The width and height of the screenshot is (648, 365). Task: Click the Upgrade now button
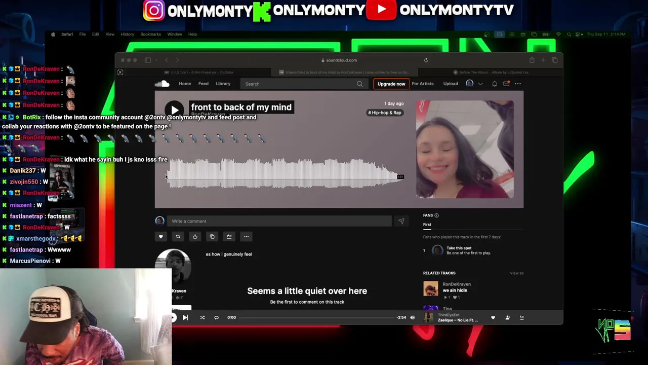click(x=391, y=84)
